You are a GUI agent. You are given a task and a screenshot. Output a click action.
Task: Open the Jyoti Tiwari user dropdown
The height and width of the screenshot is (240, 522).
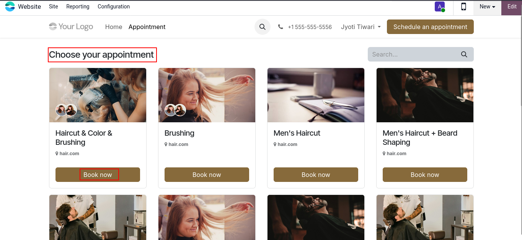361,27
